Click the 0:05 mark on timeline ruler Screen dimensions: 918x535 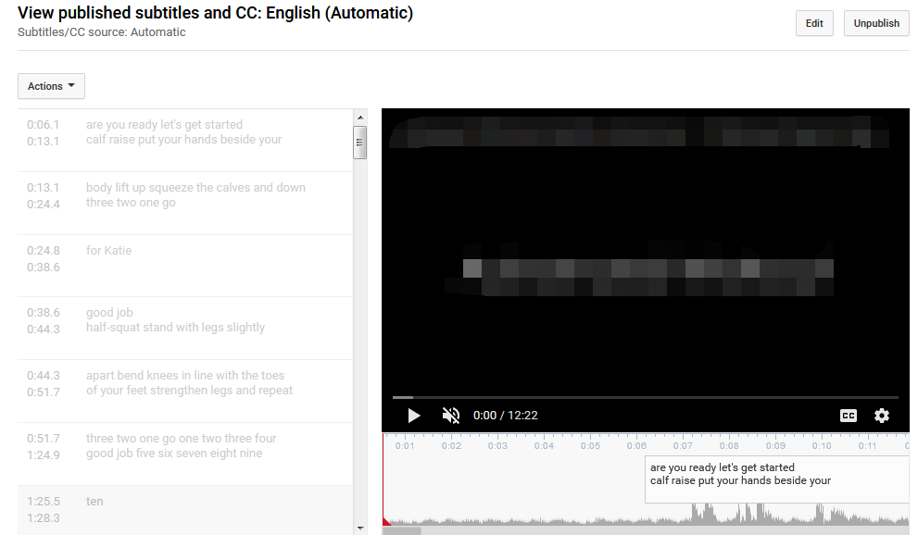pos(590,445)
